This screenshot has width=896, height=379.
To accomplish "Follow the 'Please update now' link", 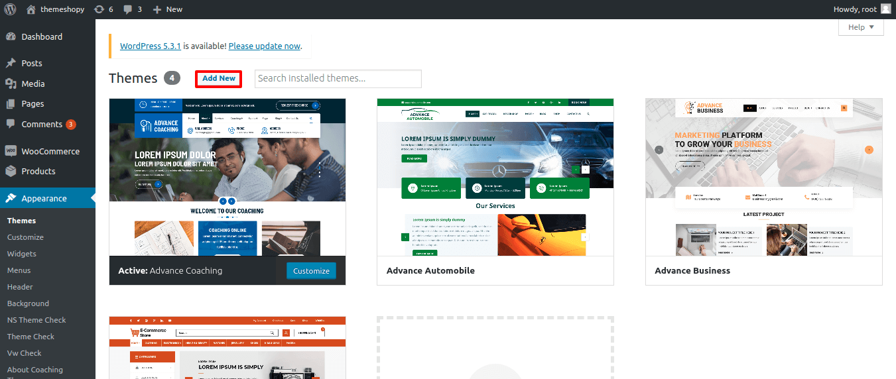I will tap(265, 46).
